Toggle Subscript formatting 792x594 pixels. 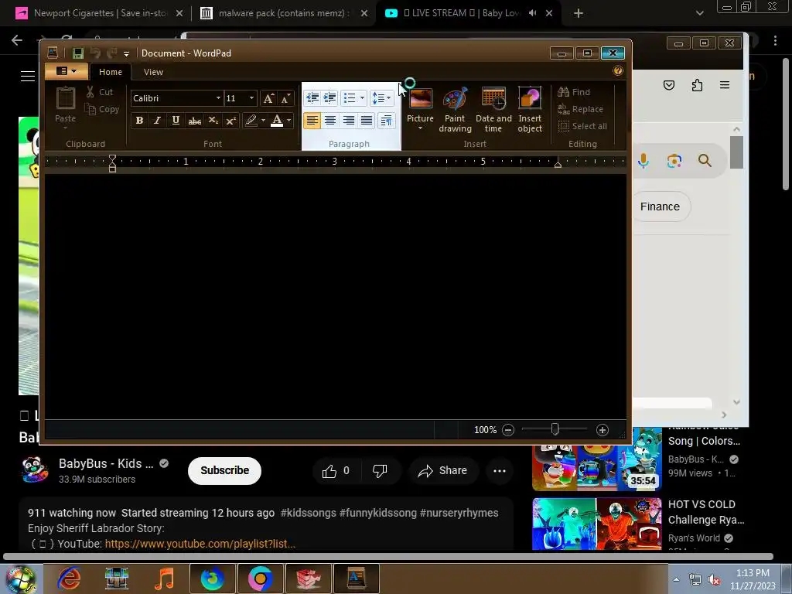213,120
